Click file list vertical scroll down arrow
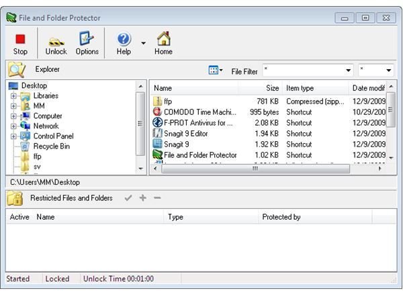Viewport: 403px width, 291px height. [391, 157]
